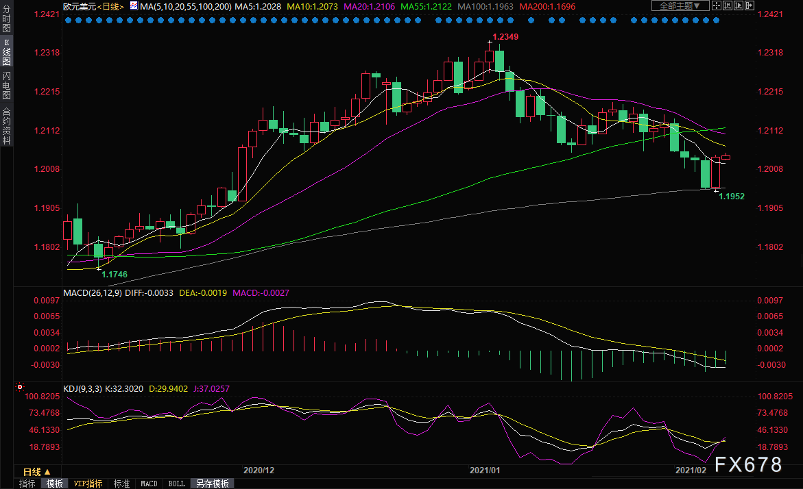Click the 1.2349 high price label
The height and width of the screenshot is (489, 803).
(505, 37)
